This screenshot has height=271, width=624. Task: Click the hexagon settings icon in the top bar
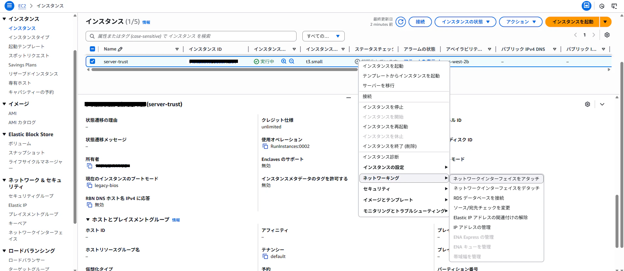click(602, 6)
